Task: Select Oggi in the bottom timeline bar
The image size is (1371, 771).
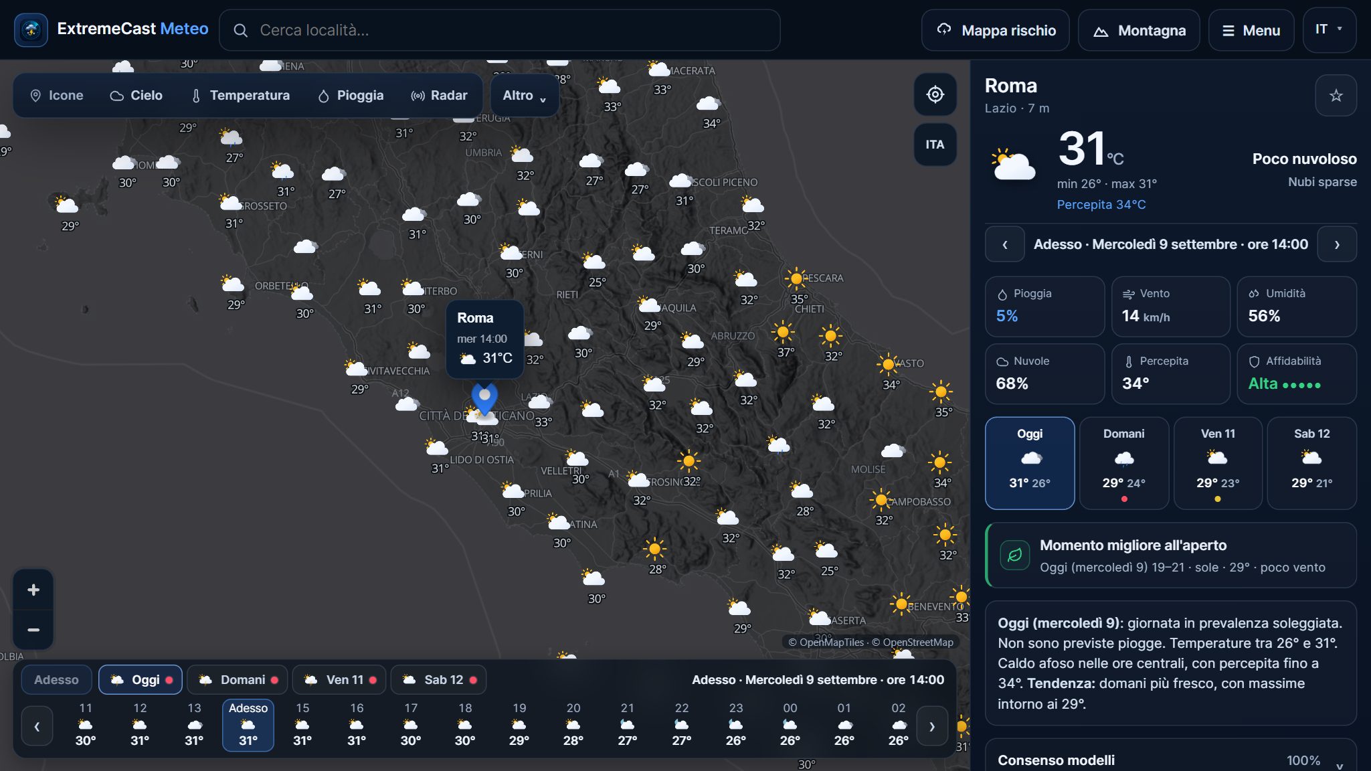Action: coord(141,680)
